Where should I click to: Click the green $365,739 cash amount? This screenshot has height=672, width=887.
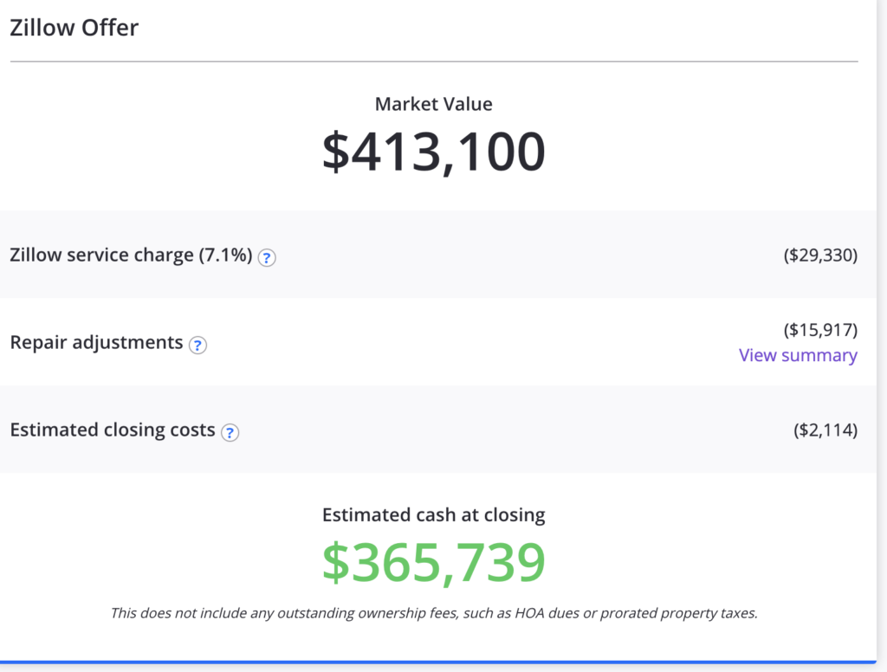[433, 562]
